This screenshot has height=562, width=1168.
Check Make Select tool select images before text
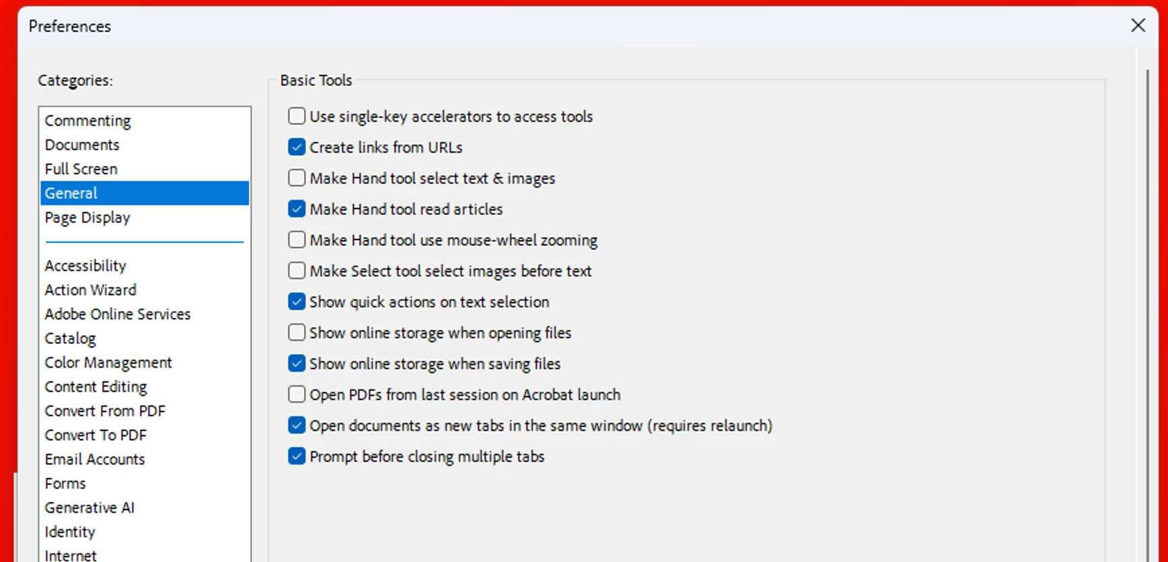[x=297, y=271]
